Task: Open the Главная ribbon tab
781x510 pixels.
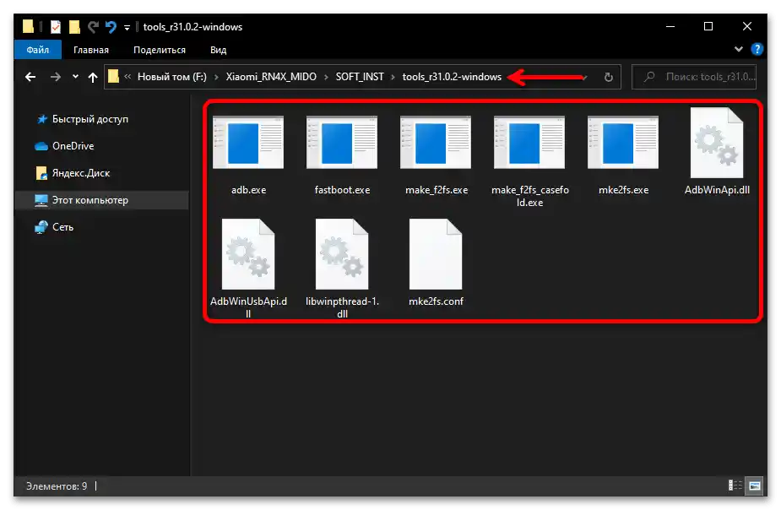Action: click(x=91, y=50)
